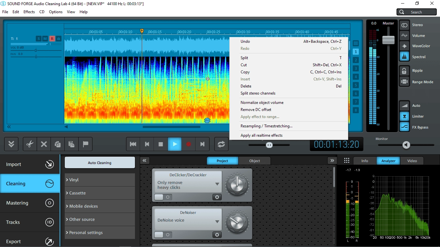Switch DeClicker/DeCrackler on
The width and height of the screenshot is (440, 247).
pos(163,197)
